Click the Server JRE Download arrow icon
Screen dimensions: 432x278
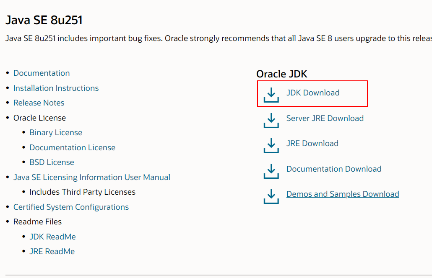pos(271,121)
